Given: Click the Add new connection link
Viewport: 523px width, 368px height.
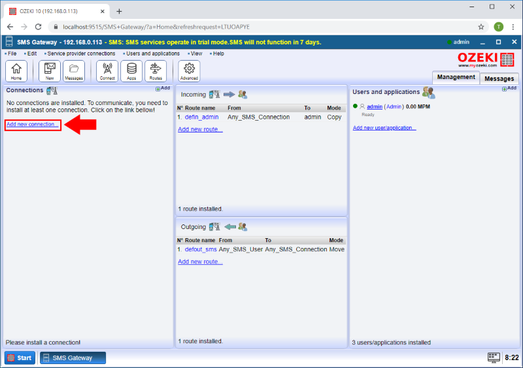Looking at the screenshot, I should pos(33,124).
